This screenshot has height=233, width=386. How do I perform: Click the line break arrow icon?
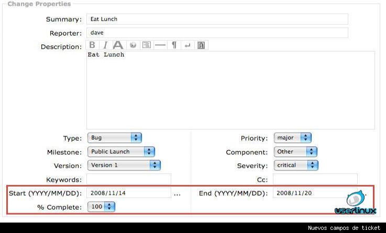[188, 45]
